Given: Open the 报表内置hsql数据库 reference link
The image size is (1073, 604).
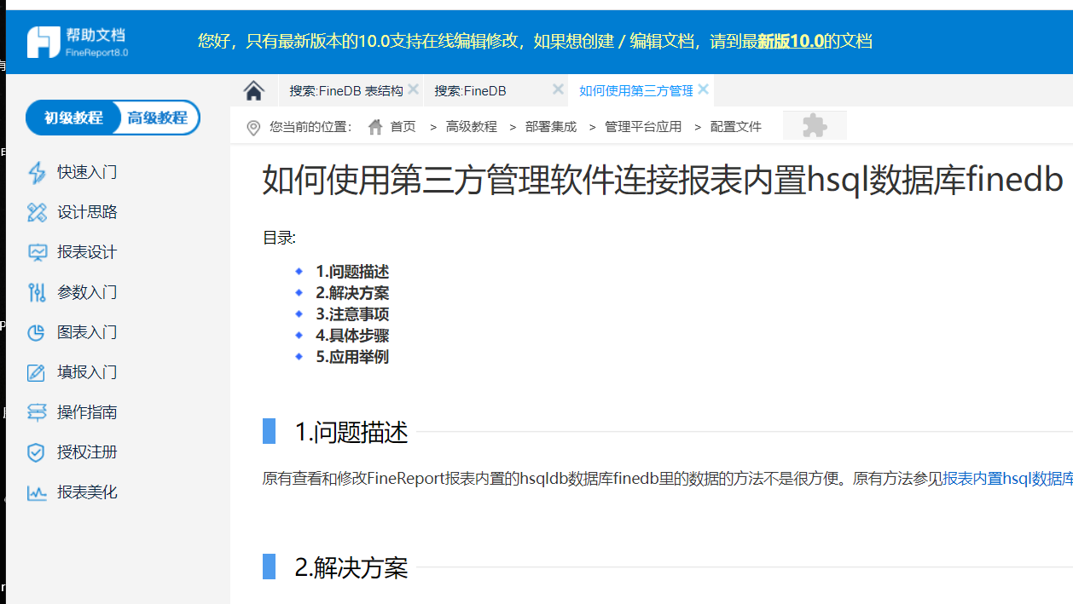Looking at the screenshot, I should pos(1007,479).
